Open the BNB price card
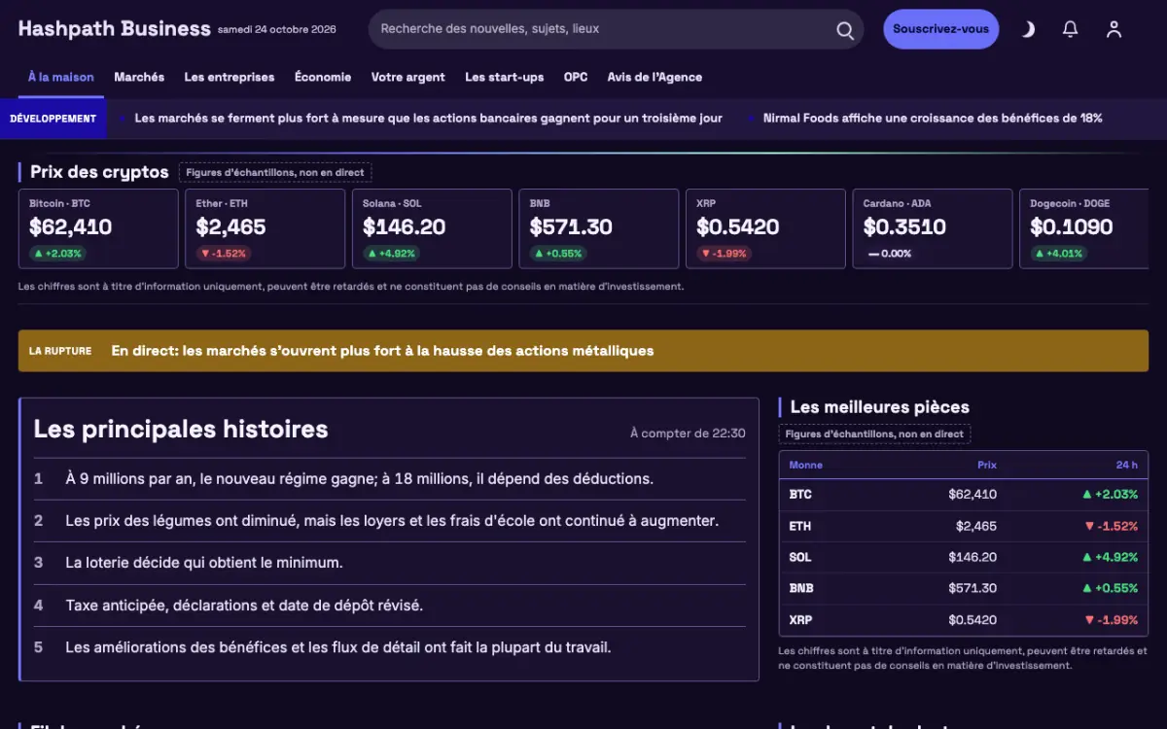This screenshot has height=729, width=1167. (599, 228)
